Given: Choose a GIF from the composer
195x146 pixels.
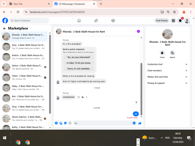Looking at the screenshot, I should coord(70,123).
